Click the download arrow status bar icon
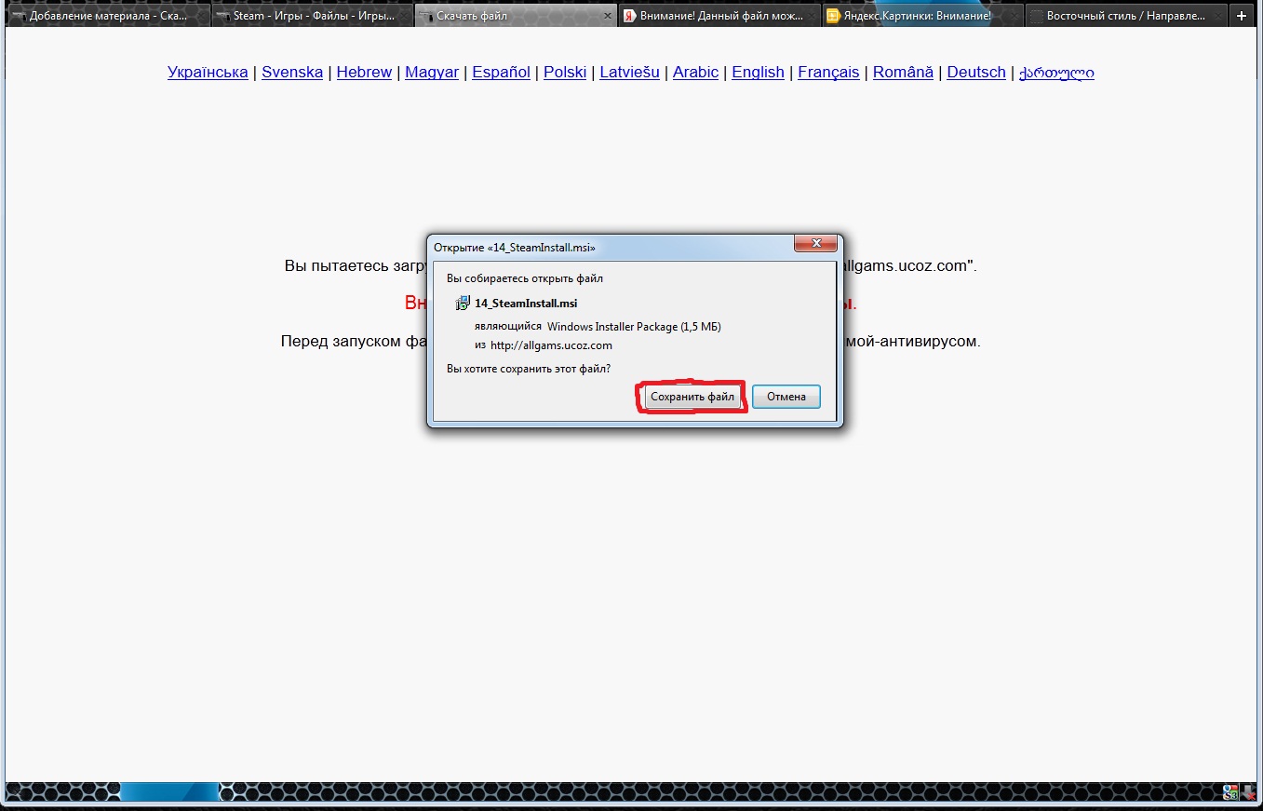The height and width of the screenshot is (811, 1263). pyautogui.click(x=1249, y=792)
